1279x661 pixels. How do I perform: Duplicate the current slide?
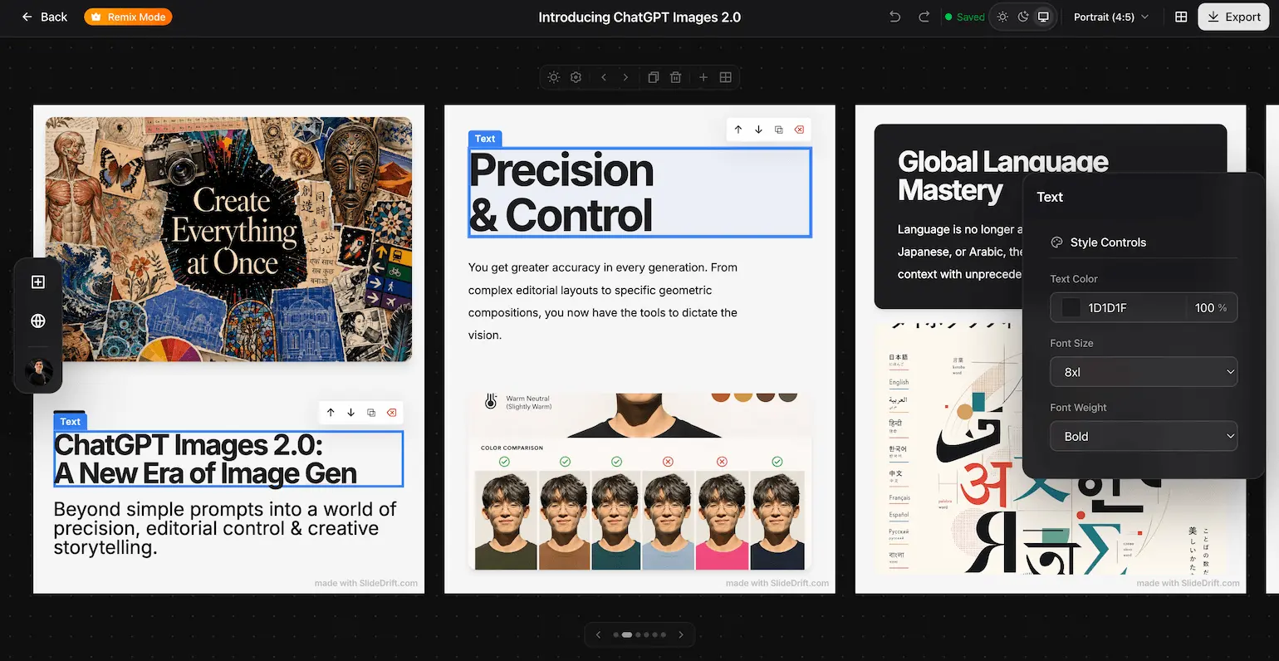654,77
